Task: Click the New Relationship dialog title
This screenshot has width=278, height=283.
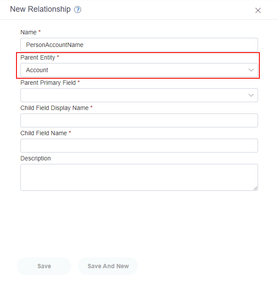Action: (40, 9)
